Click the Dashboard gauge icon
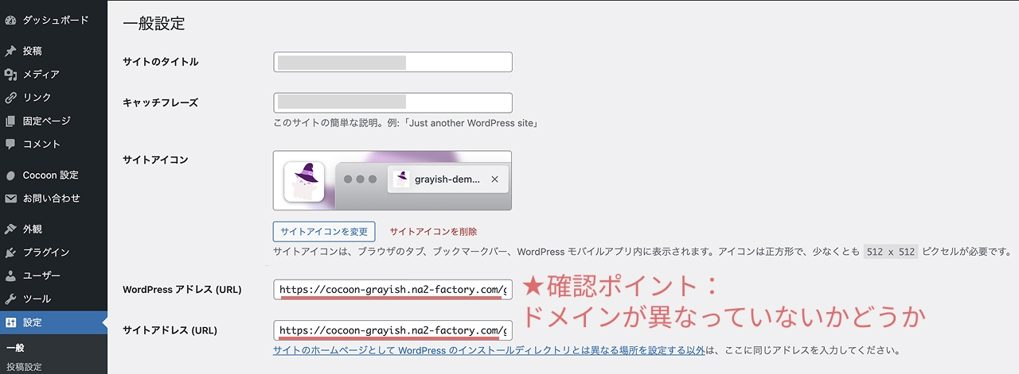This screenshot has height=374, width=1019. (x=10, y=20)
